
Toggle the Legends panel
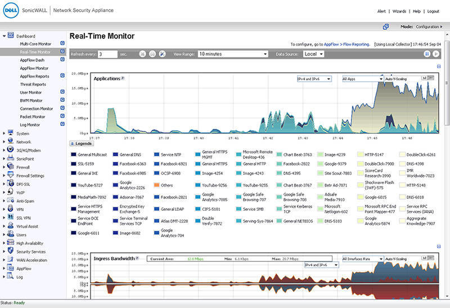(x=82, y=143)
